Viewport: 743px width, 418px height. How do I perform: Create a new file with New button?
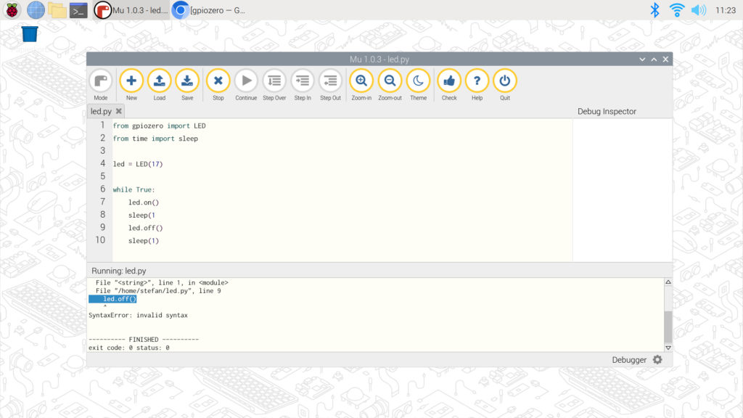(131, 81)
